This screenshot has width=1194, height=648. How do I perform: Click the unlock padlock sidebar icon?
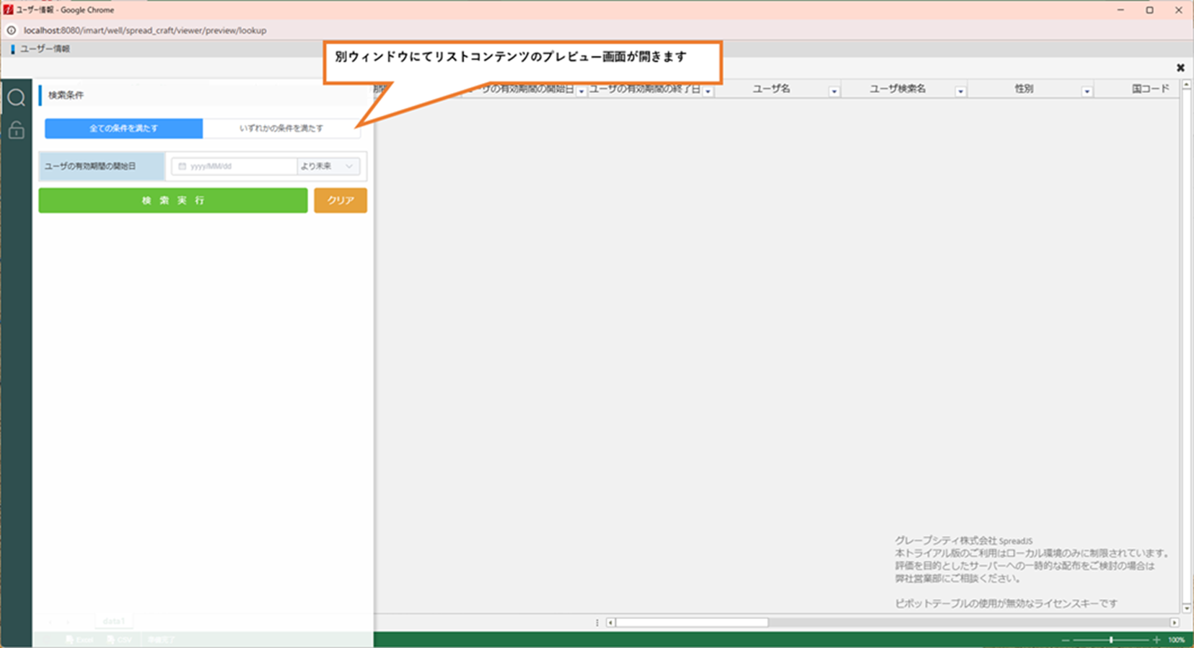pos(16,130)
